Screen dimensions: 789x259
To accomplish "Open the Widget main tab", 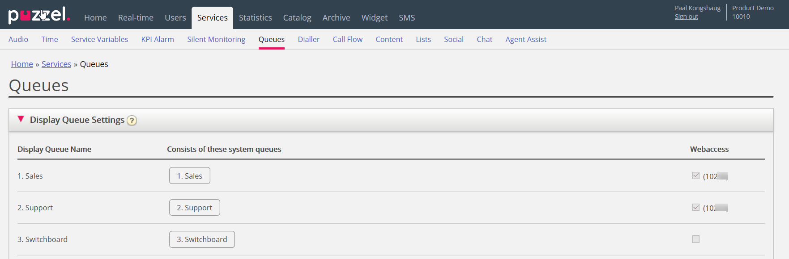I will coord(374,18).
